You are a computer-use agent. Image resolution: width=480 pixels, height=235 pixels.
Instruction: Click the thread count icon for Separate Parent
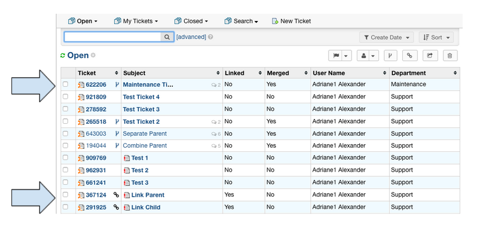[213, 134]
